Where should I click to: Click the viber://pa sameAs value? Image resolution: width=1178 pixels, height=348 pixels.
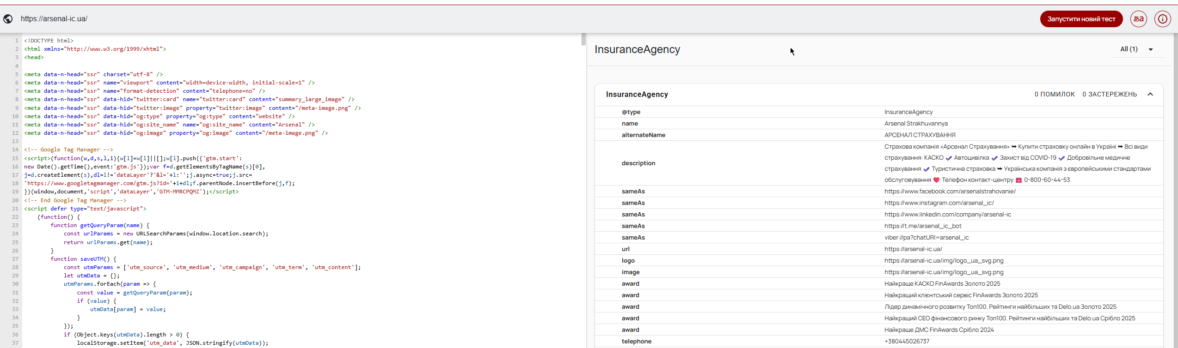[926, 238]
